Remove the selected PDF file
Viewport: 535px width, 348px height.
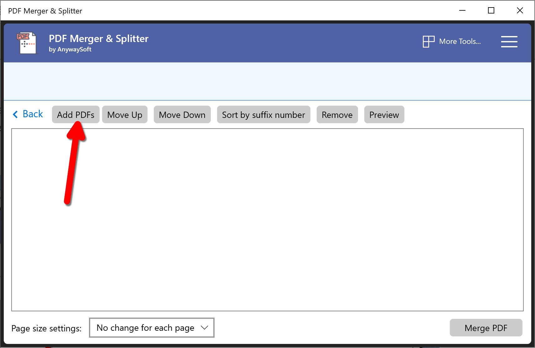pyautogui.click(x=337, y=114)
